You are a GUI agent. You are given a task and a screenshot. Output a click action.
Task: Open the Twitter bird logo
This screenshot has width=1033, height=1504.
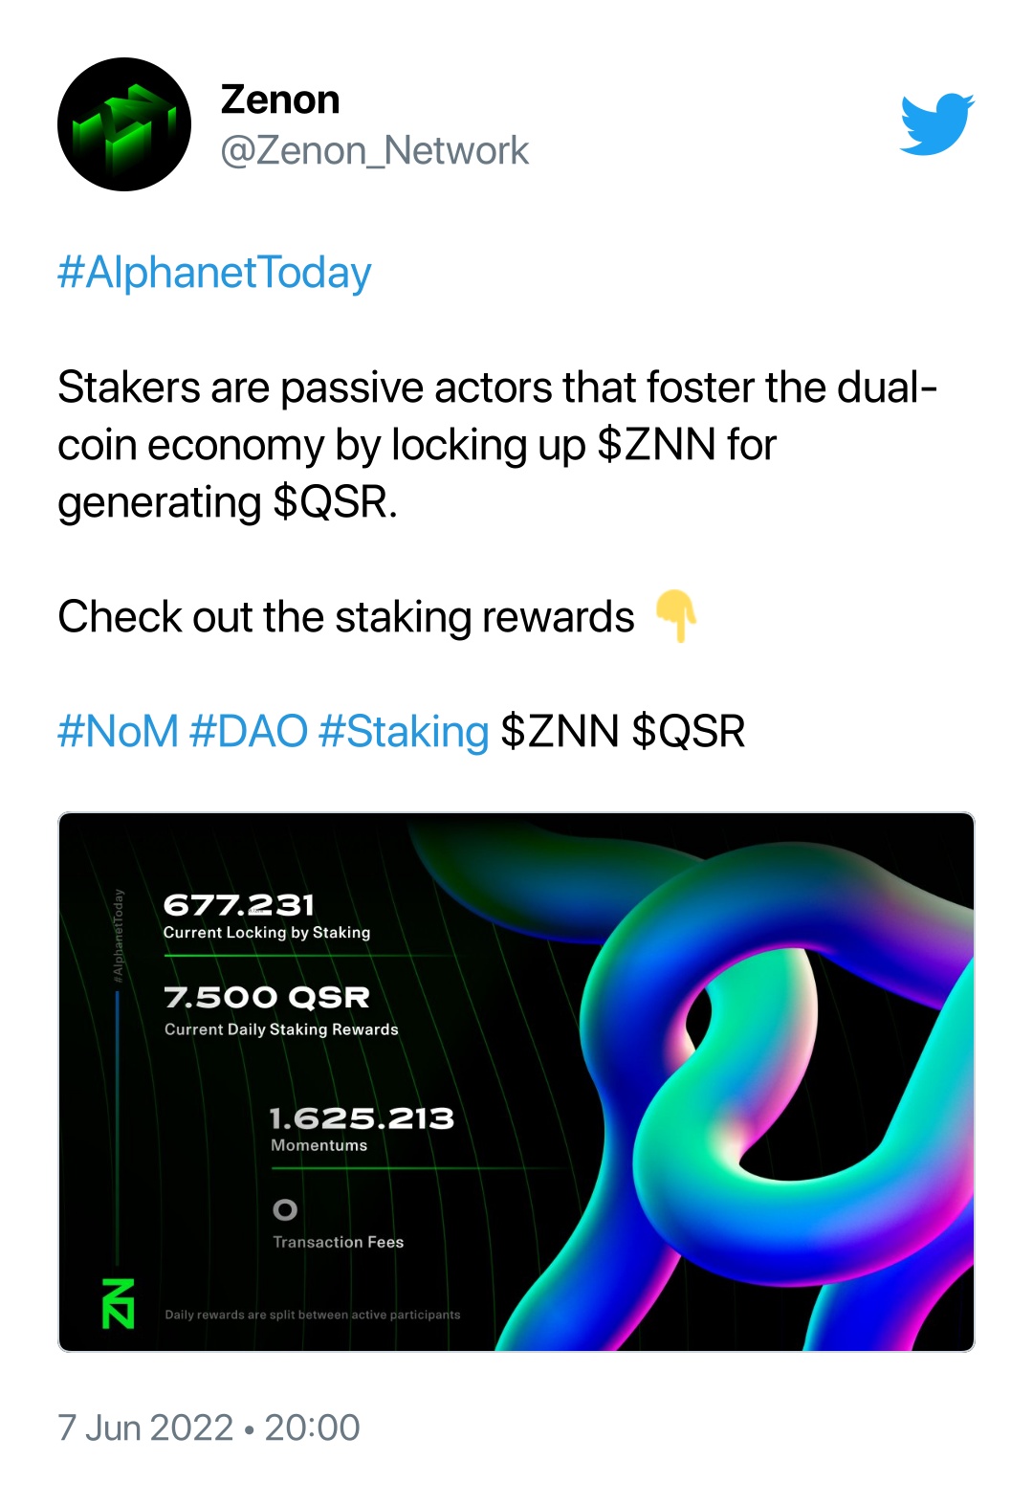[x=937, y=123]
